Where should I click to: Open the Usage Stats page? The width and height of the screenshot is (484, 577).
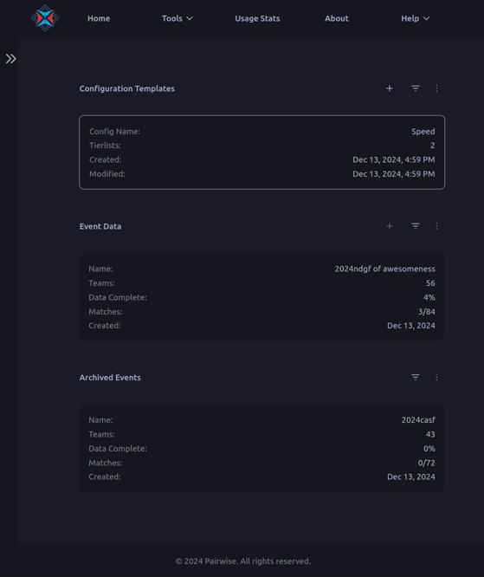tap(257, 18)
